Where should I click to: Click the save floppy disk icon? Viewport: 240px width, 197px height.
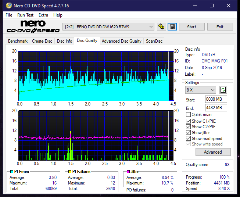[172, 27]
